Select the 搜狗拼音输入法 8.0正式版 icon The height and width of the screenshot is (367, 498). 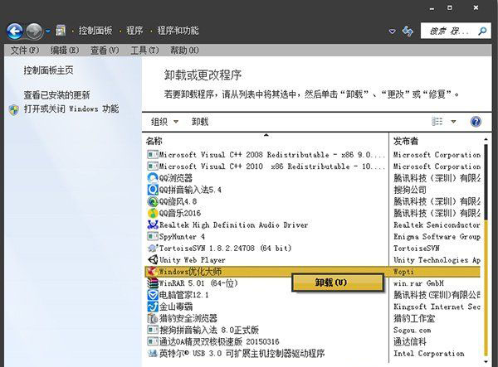coord(153,330)
